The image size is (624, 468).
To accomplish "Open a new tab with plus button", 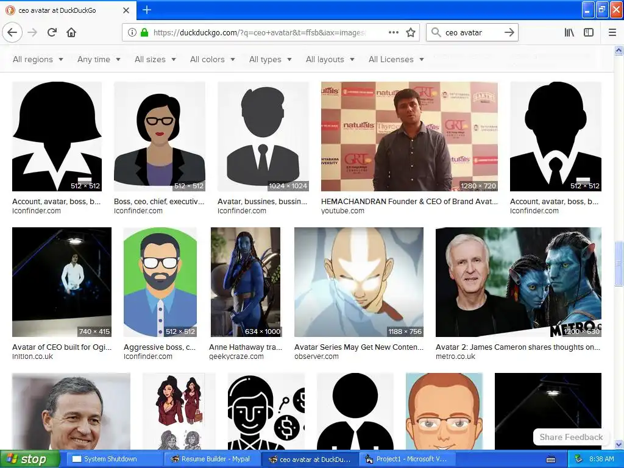I will tap(147, 10).
